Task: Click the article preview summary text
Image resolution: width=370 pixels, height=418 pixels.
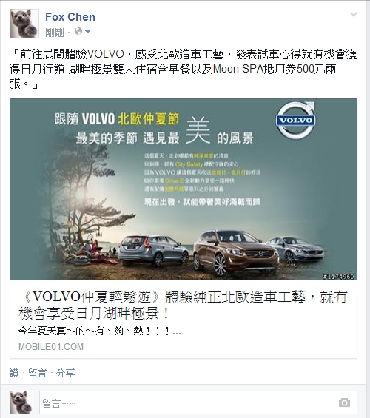Action: click(99, 331)
